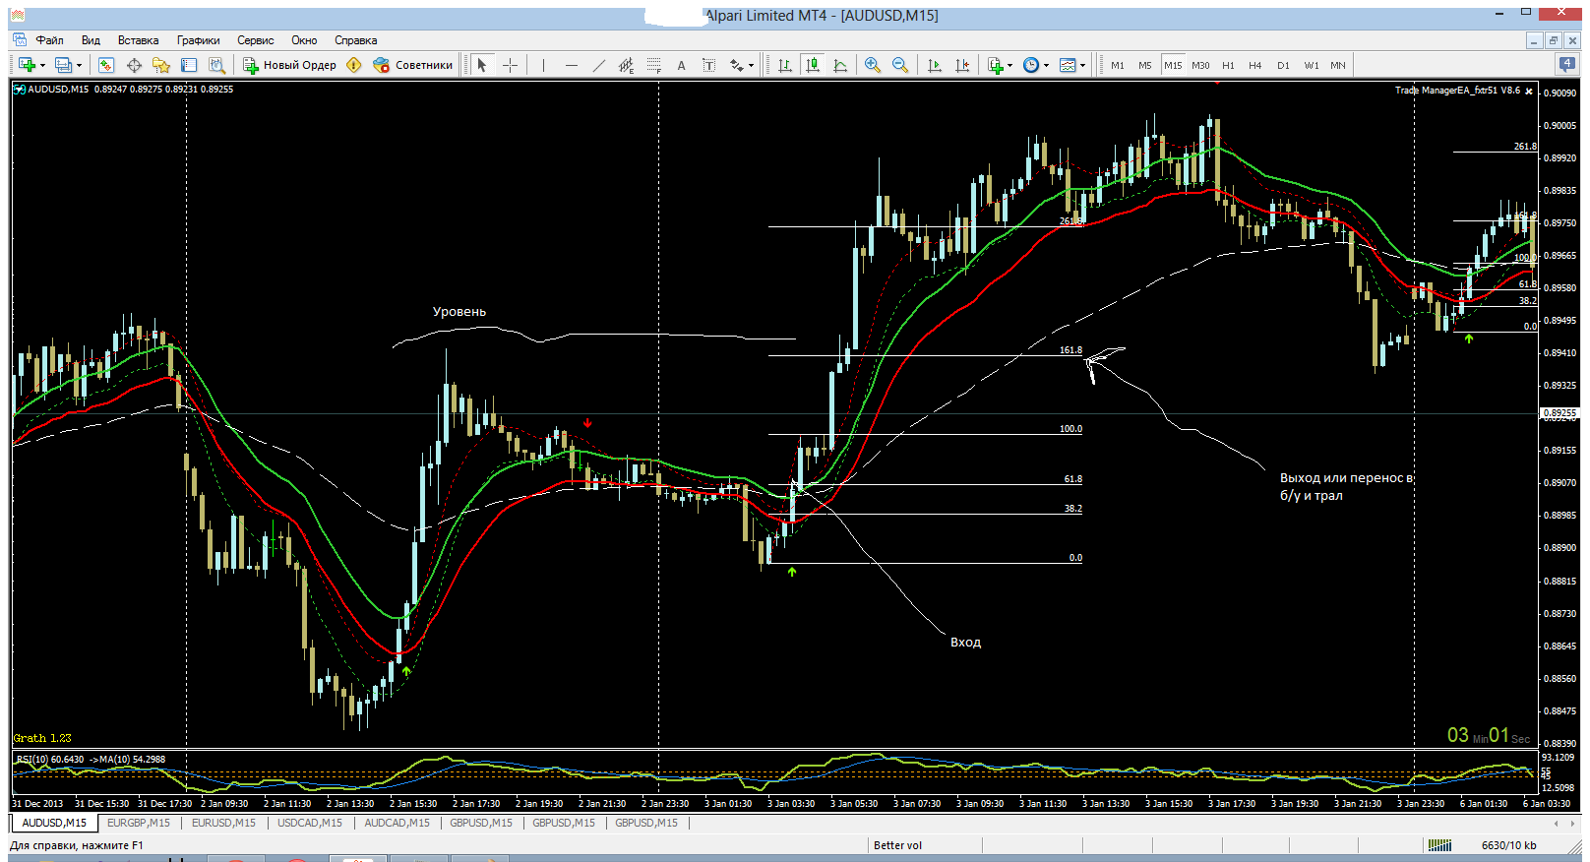This screenshot has height=862, width=1590.
Task: Switch to the EURGBP,M15 chart tab
Action: (138, 823)
